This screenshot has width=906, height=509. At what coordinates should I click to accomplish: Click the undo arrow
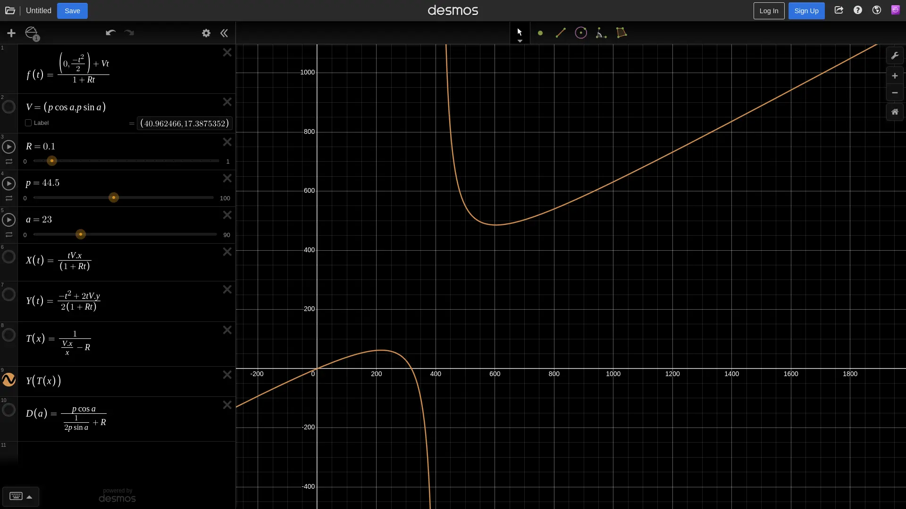pos(110,33)
